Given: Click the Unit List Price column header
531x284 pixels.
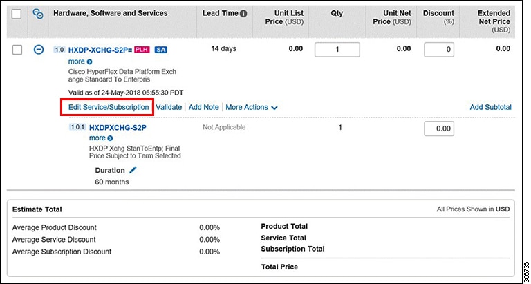Looking at the screenshot, I should [x=284, y=17].
